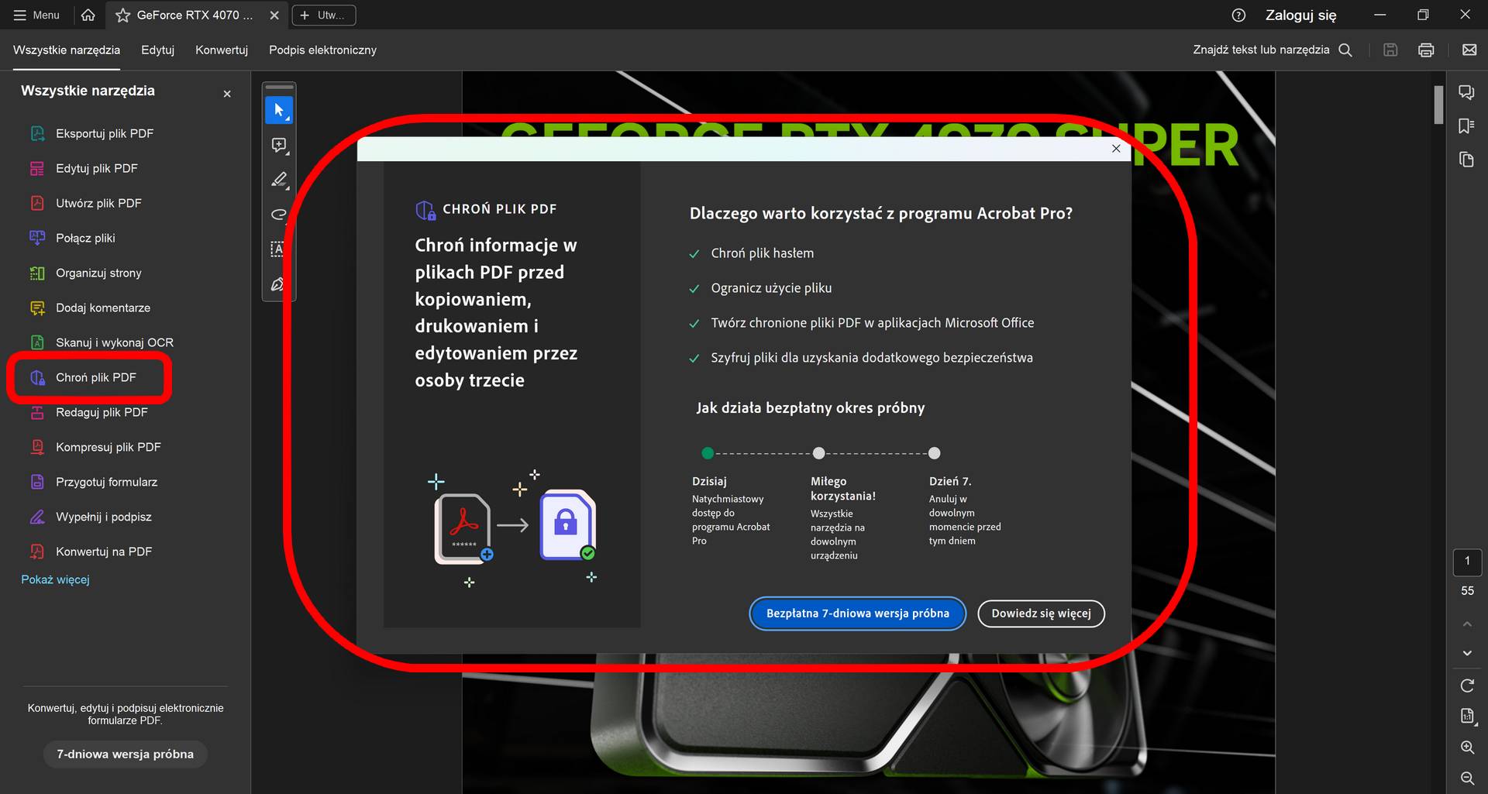This screenshot has height=794, width=1488.
Task: Click the vertical document scrollbar
Action: 1438,105
